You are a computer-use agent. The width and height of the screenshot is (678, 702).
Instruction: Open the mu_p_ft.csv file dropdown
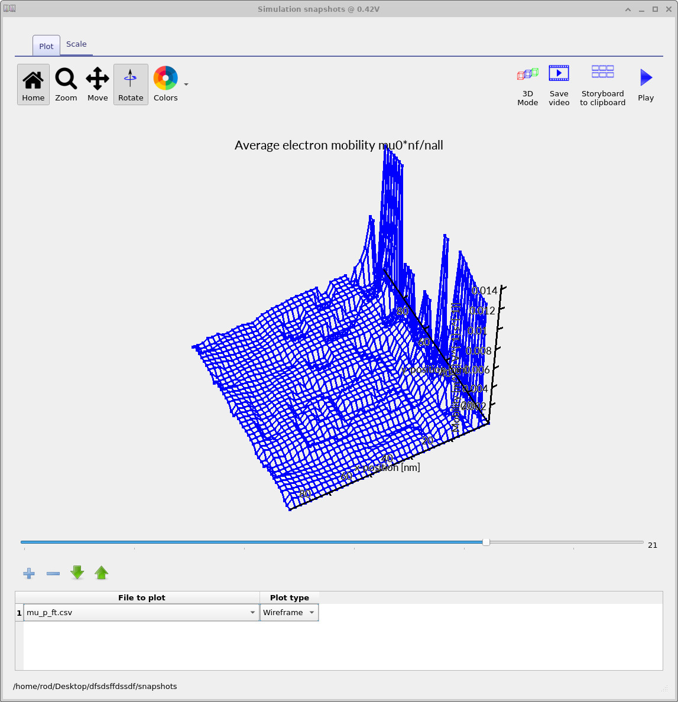(x=252, y=613)
